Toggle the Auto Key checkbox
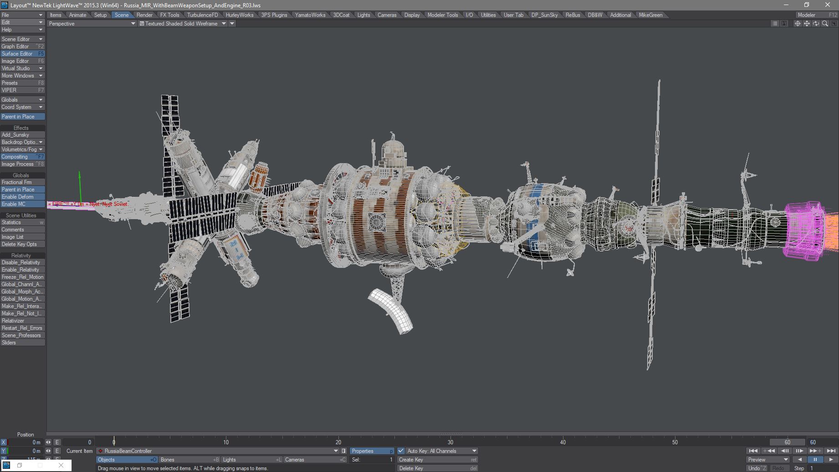Viewport: 839px width, 472px height. (401, 451)
